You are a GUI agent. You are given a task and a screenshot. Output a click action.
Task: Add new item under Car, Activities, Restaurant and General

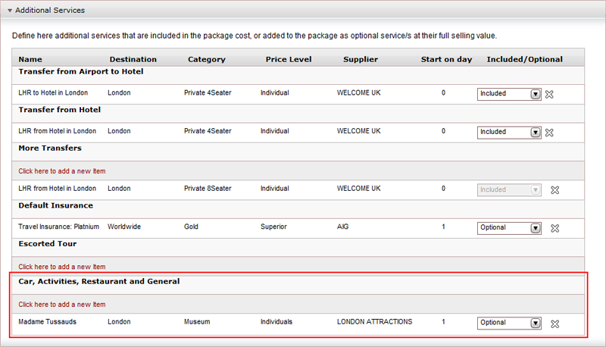[x=62, y=305]
